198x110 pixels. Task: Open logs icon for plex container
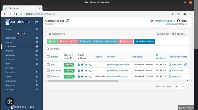pyautogui.click(x=79, y=64)
